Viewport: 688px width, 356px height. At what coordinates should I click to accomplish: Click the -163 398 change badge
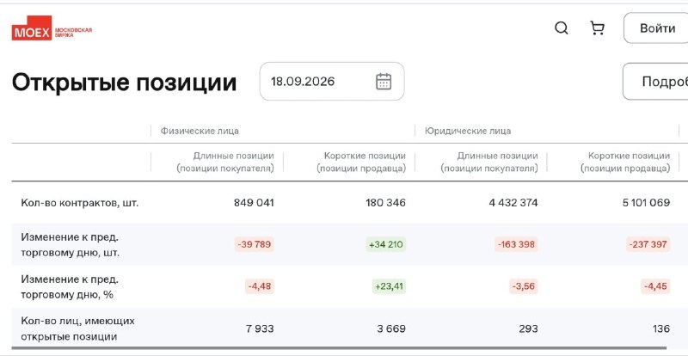point(516,244)
